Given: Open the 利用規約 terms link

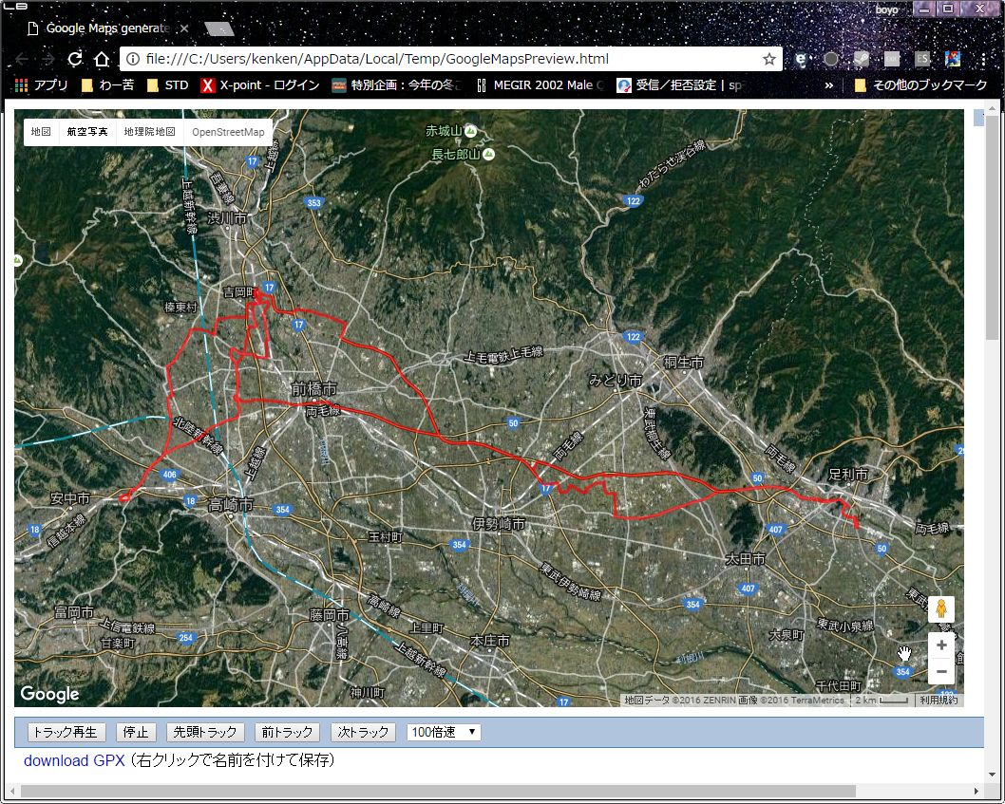Looking at the screenshot, I should point(939,701).
